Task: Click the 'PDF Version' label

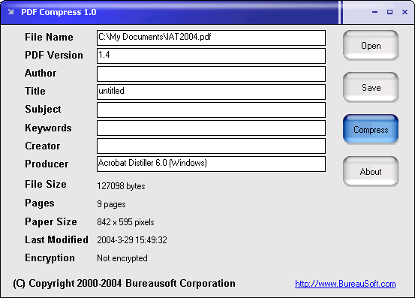Action: coord(54,55)
